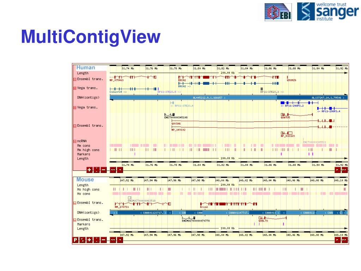Open Vega transcript C13orf14
Viewport: 361px width, 271px height.
(118, 92)
